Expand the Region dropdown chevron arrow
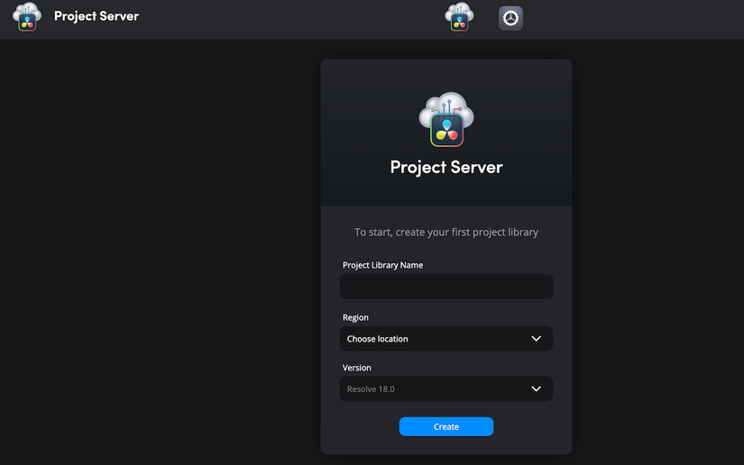744x465 pixels. point(537,339)
